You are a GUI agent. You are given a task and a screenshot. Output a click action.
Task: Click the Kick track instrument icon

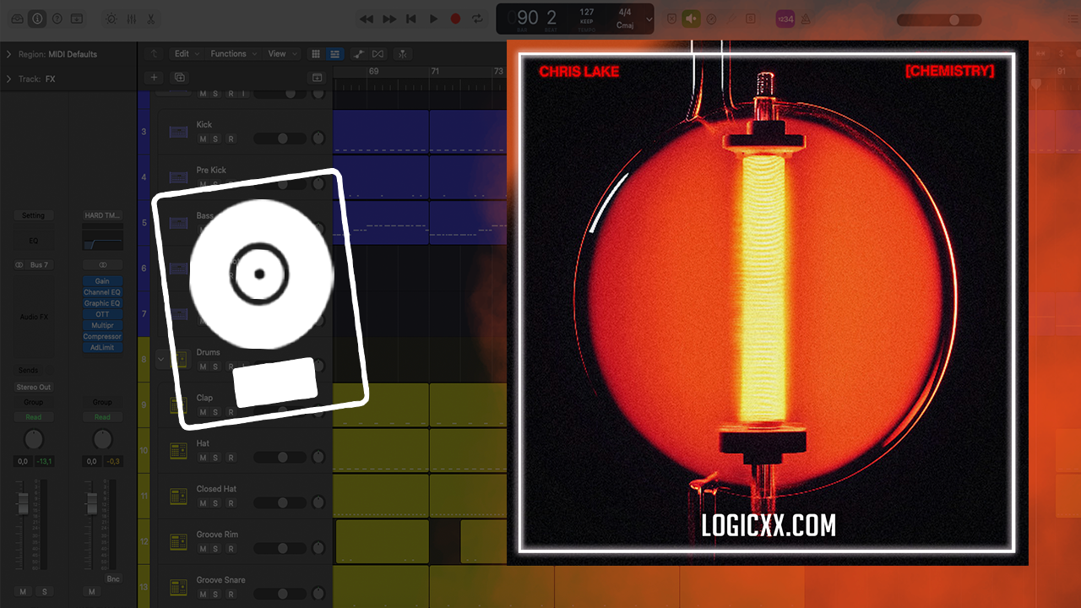pyautogui.click(x=178, y=132)
